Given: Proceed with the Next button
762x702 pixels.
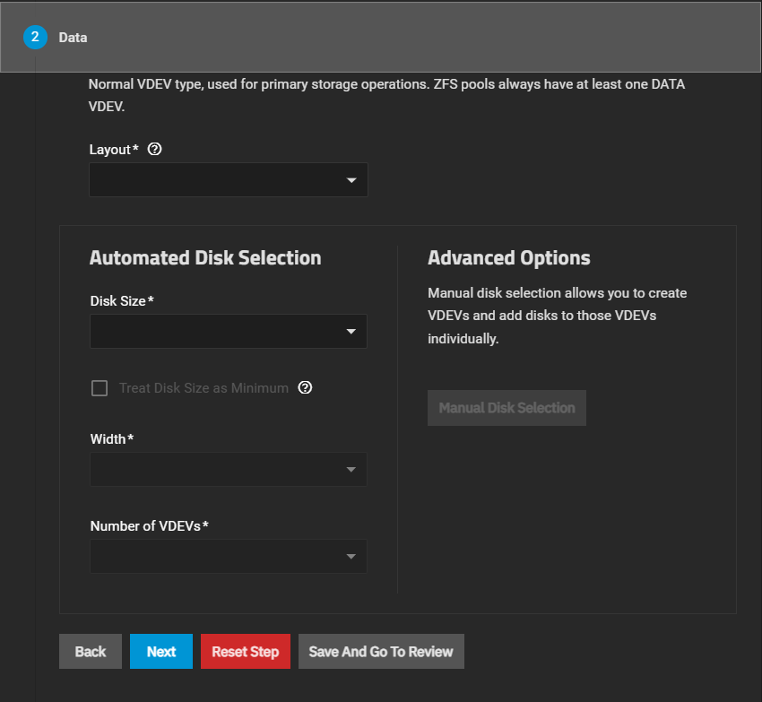Looking at the screenshot, I should 161,652.
